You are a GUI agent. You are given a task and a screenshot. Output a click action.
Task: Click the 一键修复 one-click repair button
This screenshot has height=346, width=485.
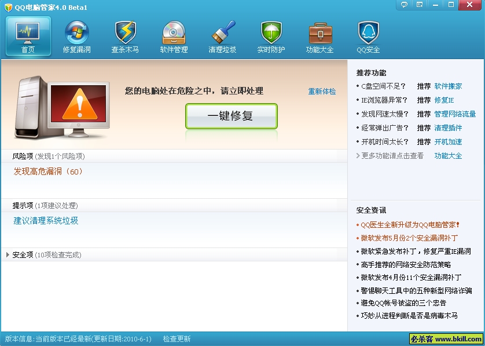pos(232,116)
